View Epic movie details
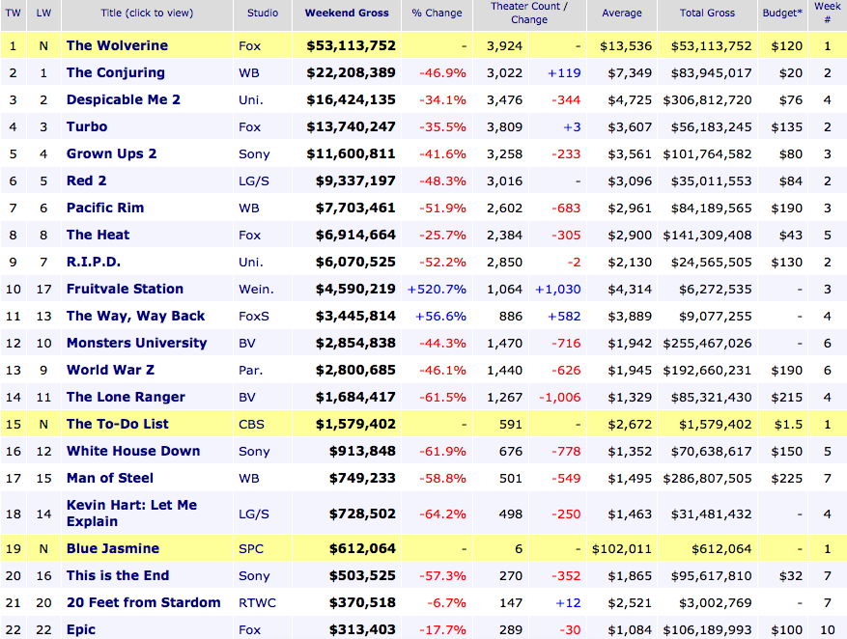The image size is (847, 639). pyautogui.click(x=81, y=629)
